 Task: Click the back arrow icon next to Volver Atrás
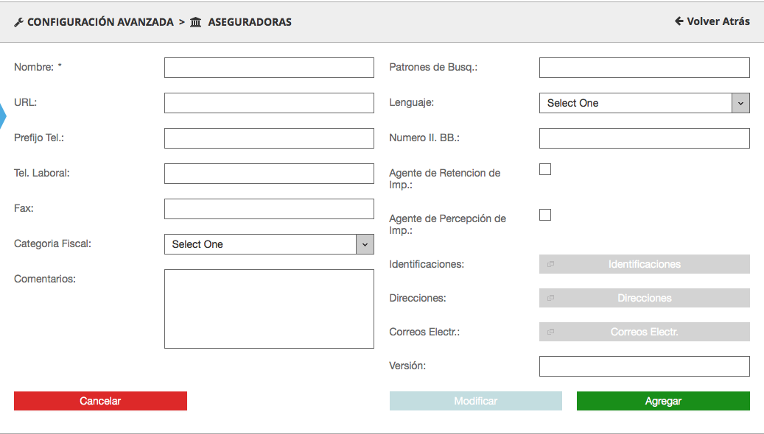(679, 21)
